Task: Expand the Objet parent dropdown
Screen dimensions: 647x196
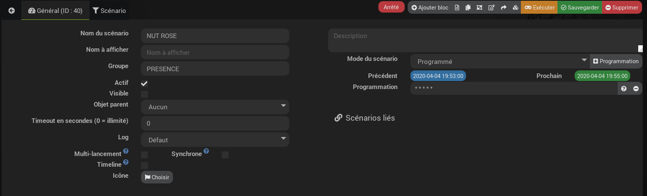Action: (x=215, y=107)
